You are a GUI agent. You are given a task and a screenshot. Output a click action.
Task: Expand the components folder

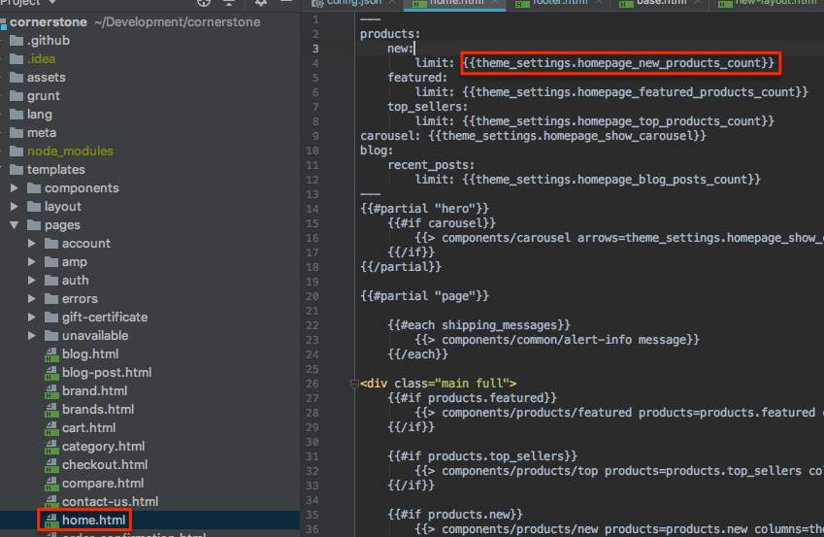point(15,188)
